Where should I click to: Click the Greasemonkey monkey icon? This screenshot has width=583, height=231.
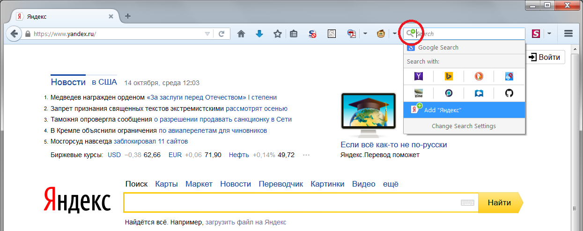click(x=382, y=34)
